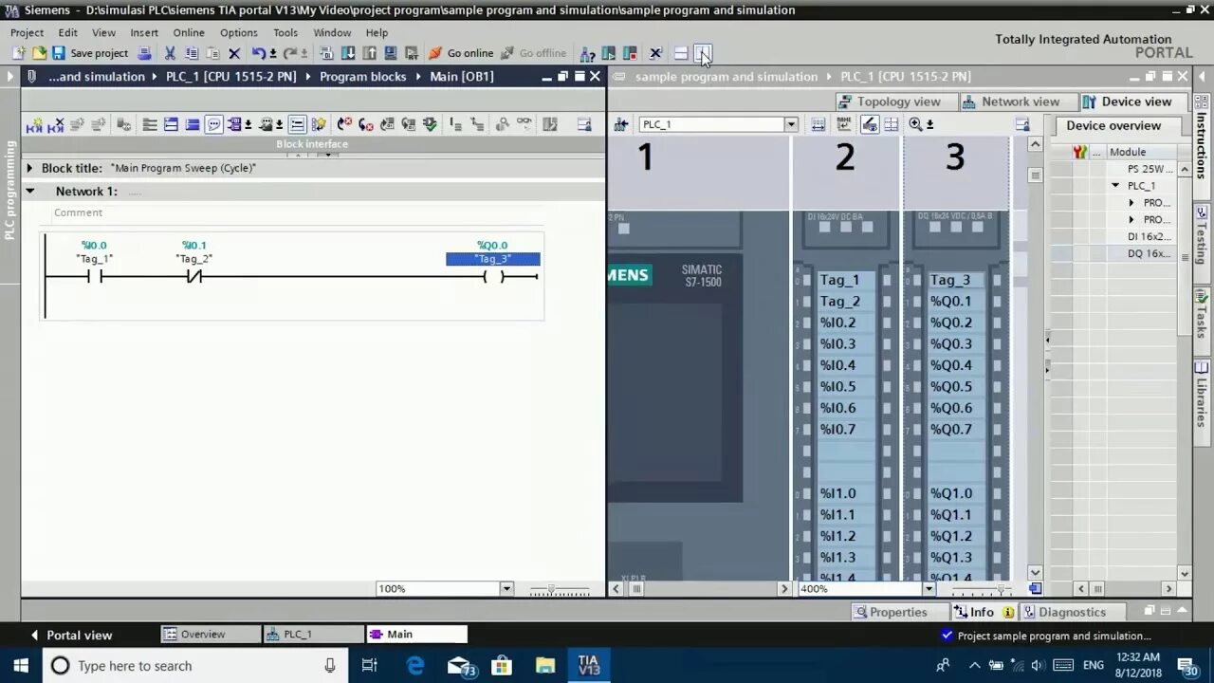Open the Project menu
This screenshot has width=1214, height=683.
[28, 32]
